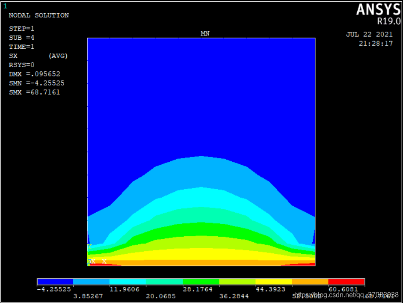Select the "JUL 22 2021" date

tap(369, 35)
